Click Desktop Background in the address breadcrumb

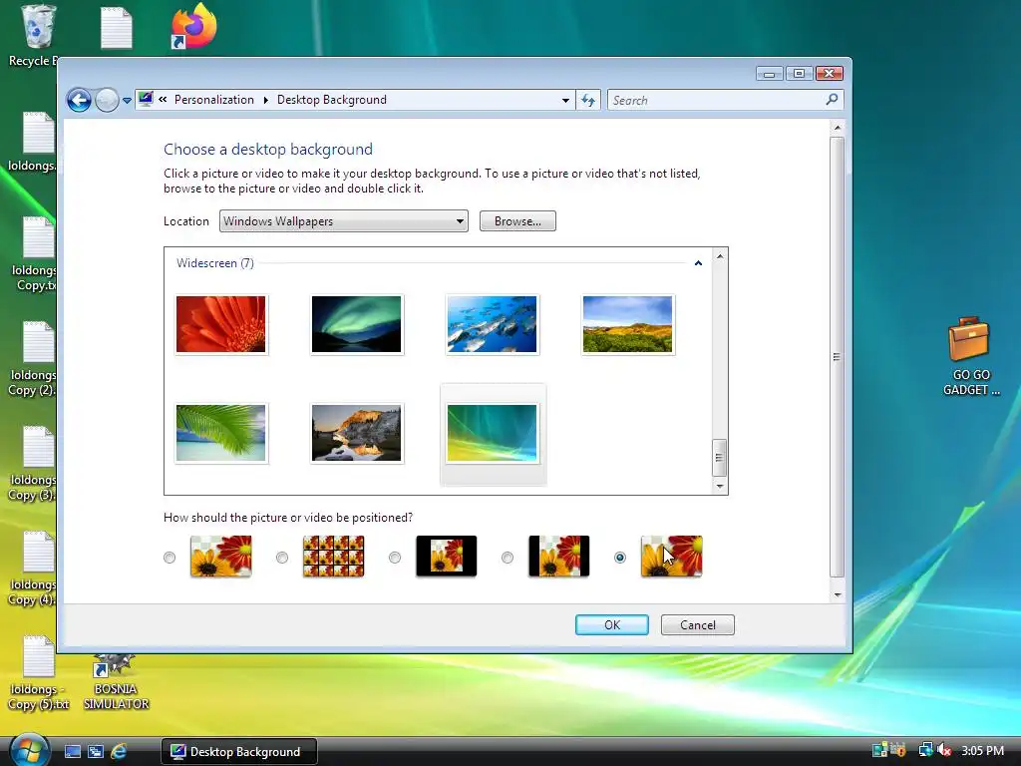(331, 100)
